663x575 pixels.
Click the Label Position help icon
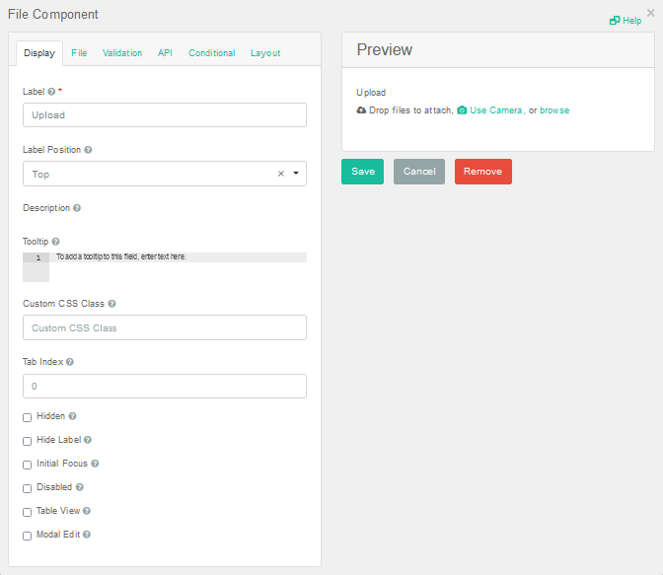[x=88, y=150]
